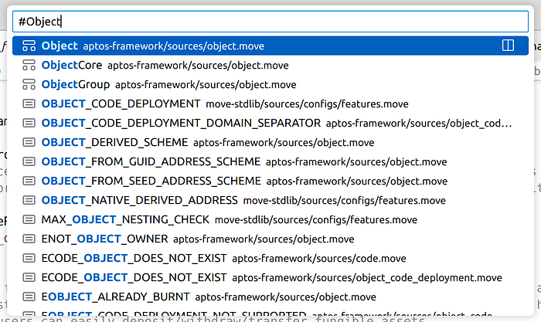The image size is (541, 322).
Task: Click constant icon beside OBJECT_CODE_DEPLOYMENT features.move
Action: (x=29, y=103)
